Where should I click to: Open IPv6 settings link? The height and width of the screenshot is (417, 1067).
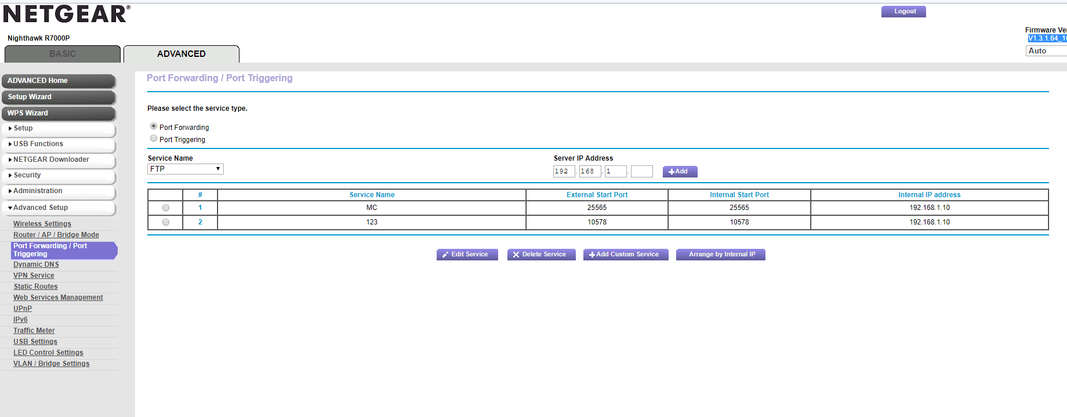tap(20, 320)
